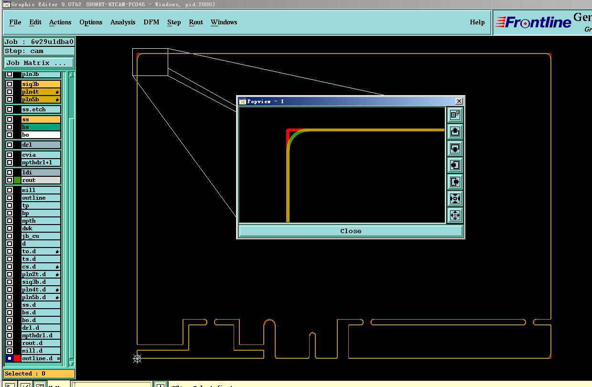Open the Options menu
The height and width of the screenshot is (387, 592).
[x=91, y=22]
